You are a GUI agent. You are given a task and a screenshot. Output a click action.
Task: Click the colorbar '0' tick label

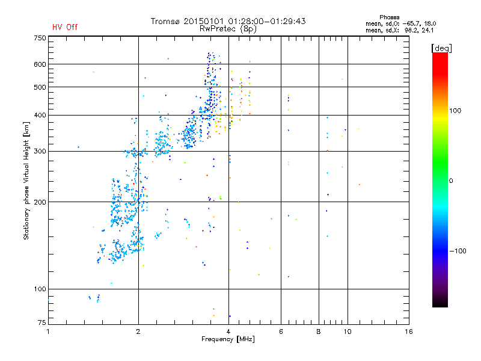(450, 181)
